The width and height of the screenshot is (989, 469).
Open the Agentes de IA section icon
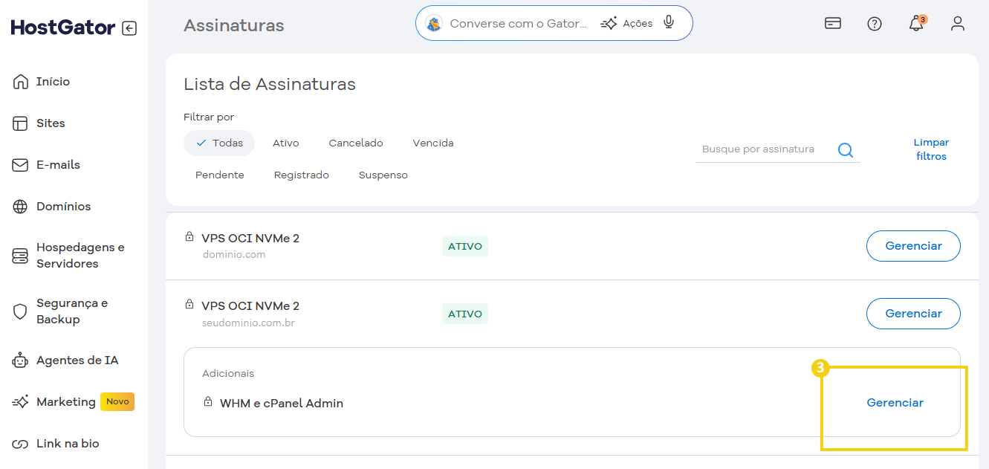point(20,360)
